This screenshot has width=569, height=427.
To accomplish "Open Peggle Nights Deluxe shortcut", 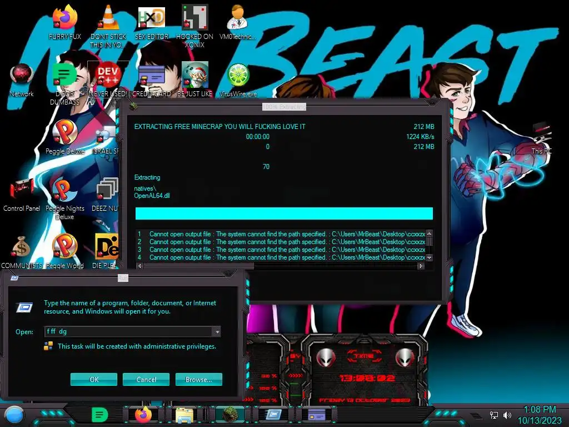I will (64, 199).
